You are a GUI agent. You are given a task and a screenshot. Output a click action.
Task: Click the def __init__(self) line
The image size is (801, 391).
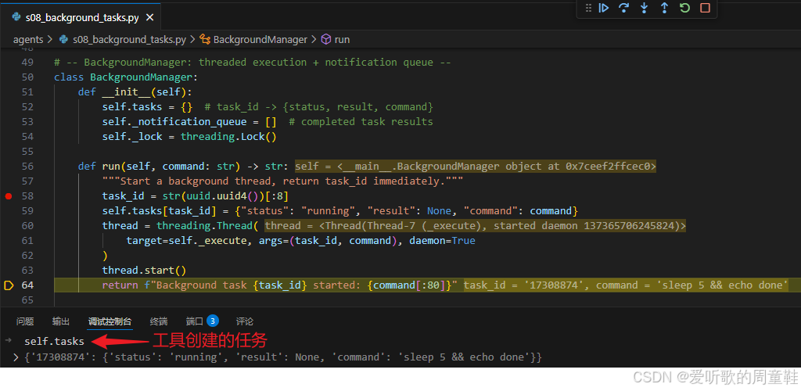[135, 91]
